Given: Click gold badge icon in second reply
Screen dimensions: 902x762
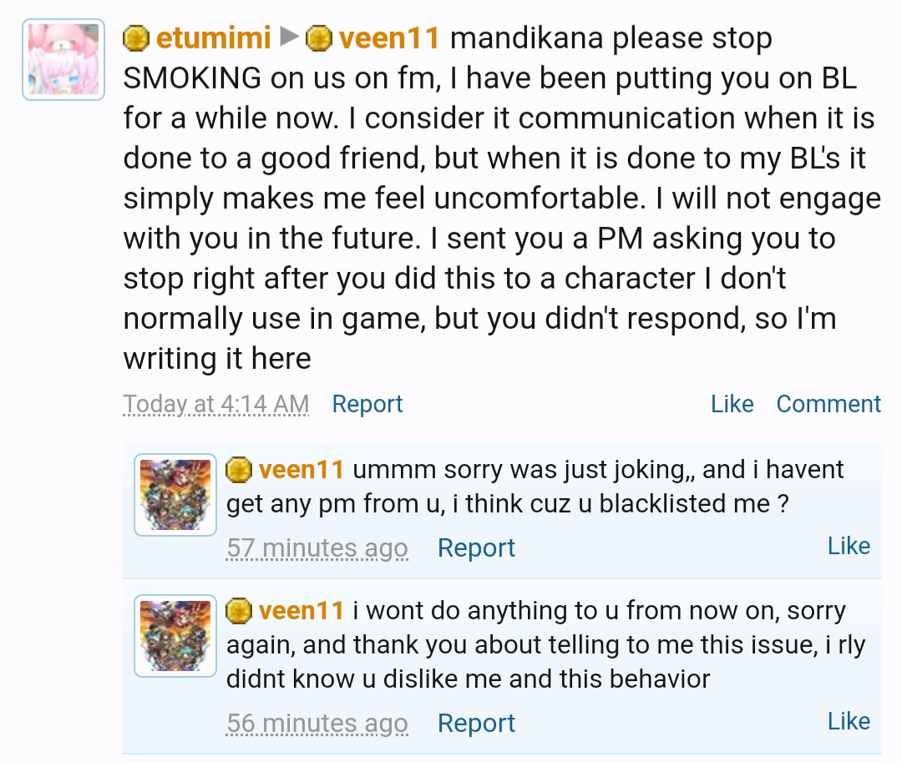Looking at the screenshot, I should (240, 611).
